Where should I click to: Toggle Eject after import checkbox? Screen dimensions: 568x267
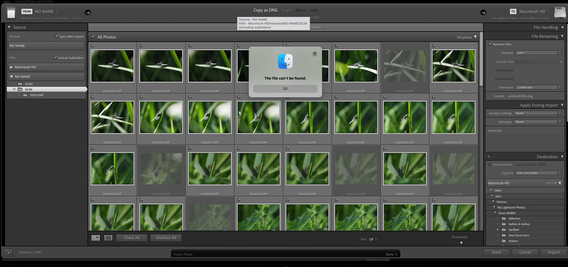(56, 36)
